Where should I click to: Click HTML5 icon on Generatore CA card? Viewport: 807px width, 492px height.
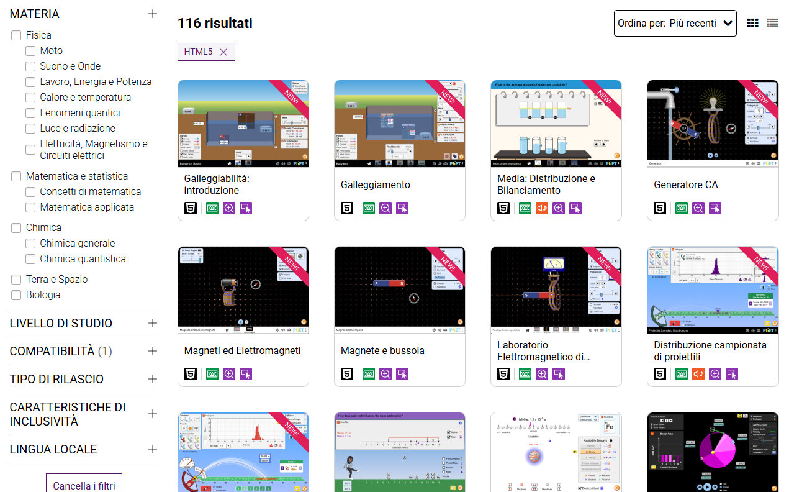tap(660, 208)
